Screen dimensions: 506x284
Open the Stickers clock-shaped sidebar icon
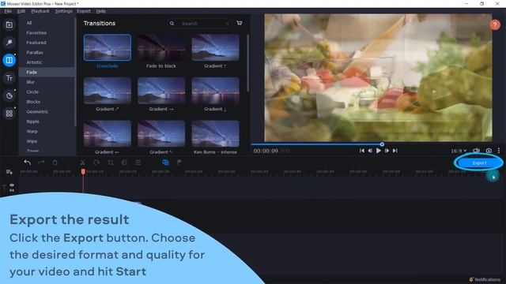[9, 95]
